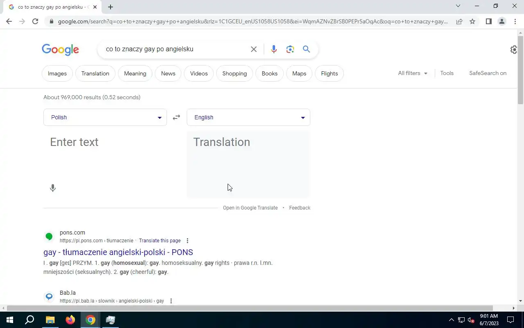Click the browser address bar URL
Image resolution: width=524 pixels, height=328 pixels.
tap(253, 21)
